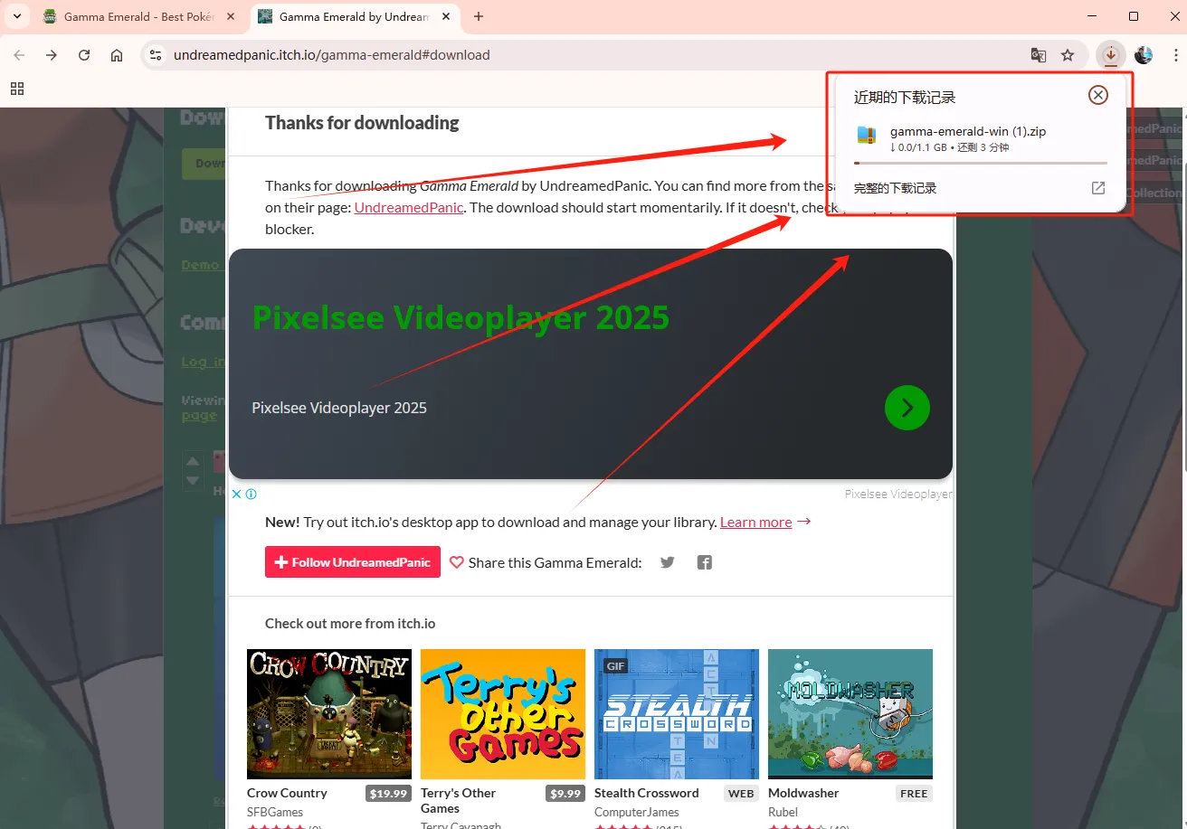This screenshot has height=829, width=1187.
Task: View site information icon beside URL
Action: click(x=156, y=55)
